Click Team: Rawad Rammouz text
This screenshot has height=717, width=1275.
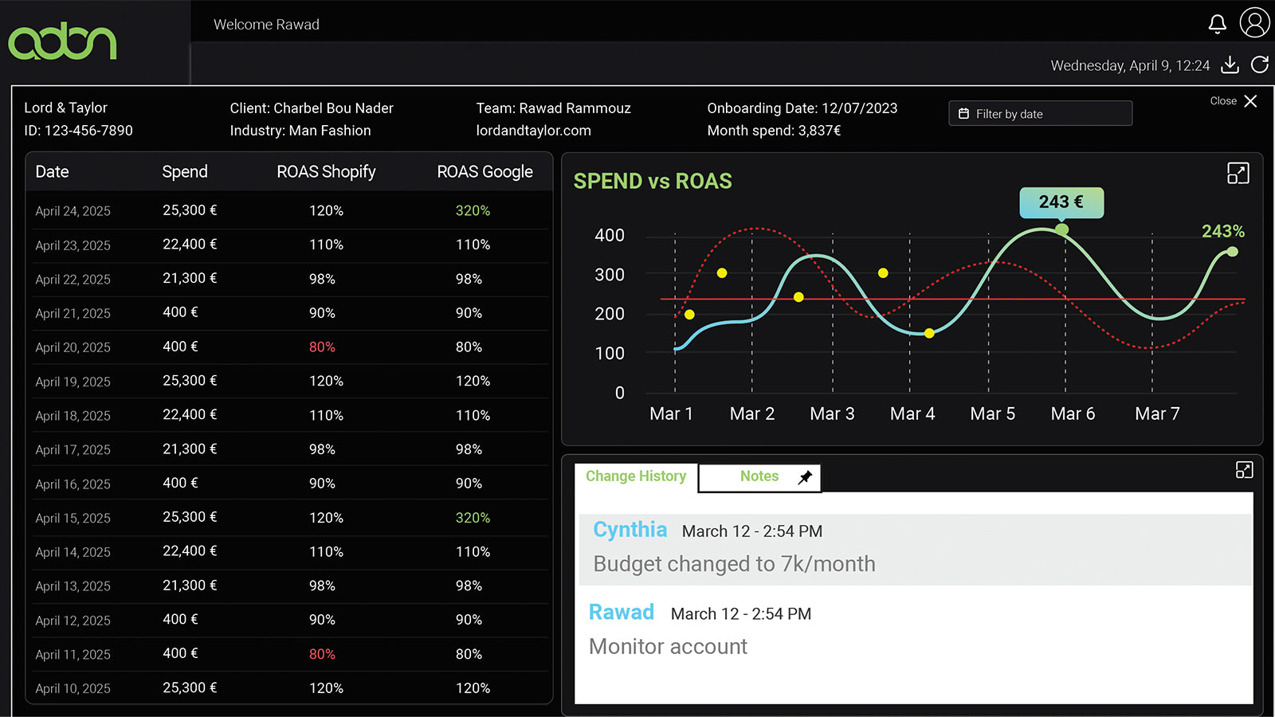(x=553, y=108)
